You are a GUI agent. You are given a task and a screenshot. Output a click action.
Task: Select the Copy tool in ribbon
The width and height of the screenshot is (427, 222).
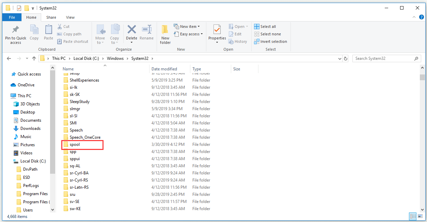pos(34,32)
